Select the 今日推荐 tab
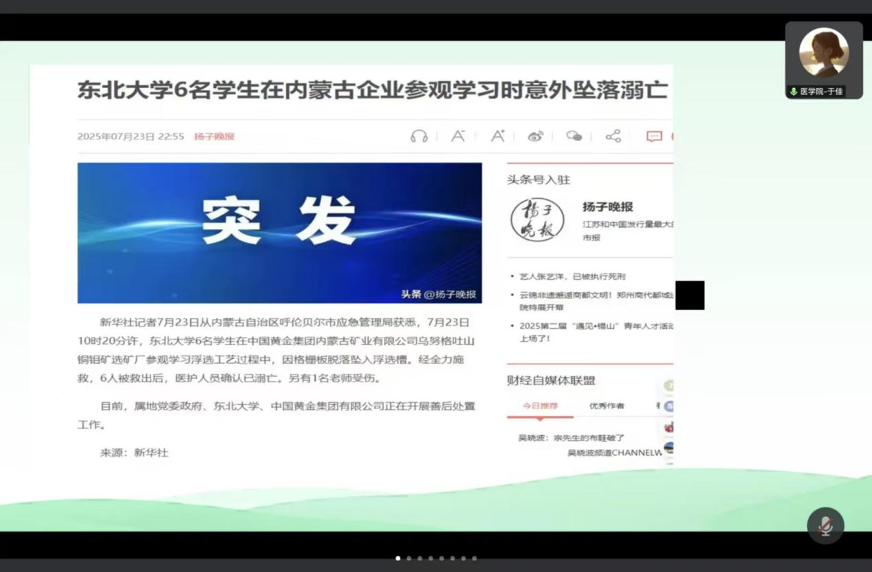This screenshot has height=572, width=872. point(540,406)
